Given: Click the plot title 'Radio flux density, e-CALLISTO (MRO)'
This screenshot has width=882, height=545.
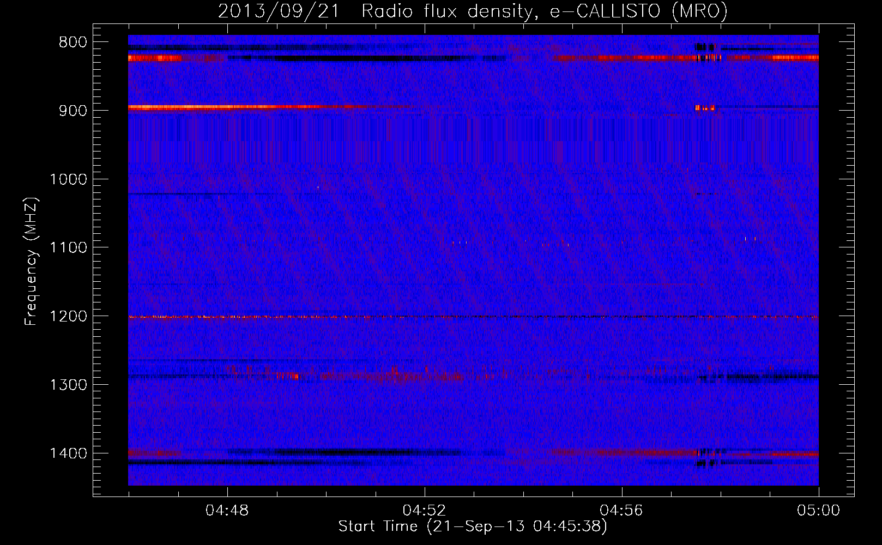Looking at the screenshot, I should tap(545, 11).
